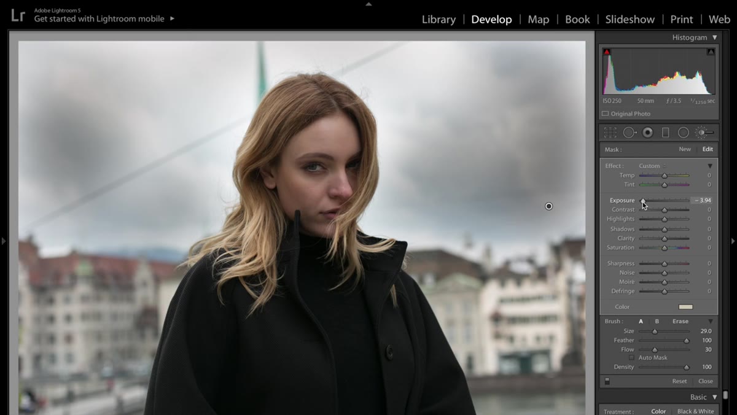This screenshot has width=737, height=415.
Task: Select the Graduated Filter tool
Action: click(665, 133)
